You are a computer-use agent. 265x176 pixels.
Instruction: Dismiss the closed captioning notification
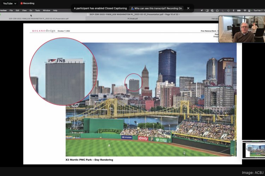[188, 8]
